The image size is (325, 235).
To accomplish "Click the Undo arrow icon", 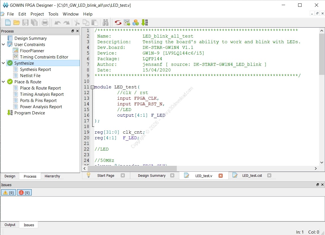I will (x=58, y=23).
